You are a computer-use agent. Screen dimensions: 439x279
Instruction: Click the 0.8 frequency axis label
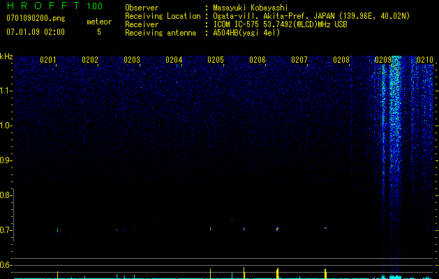[x=5, y=195]
